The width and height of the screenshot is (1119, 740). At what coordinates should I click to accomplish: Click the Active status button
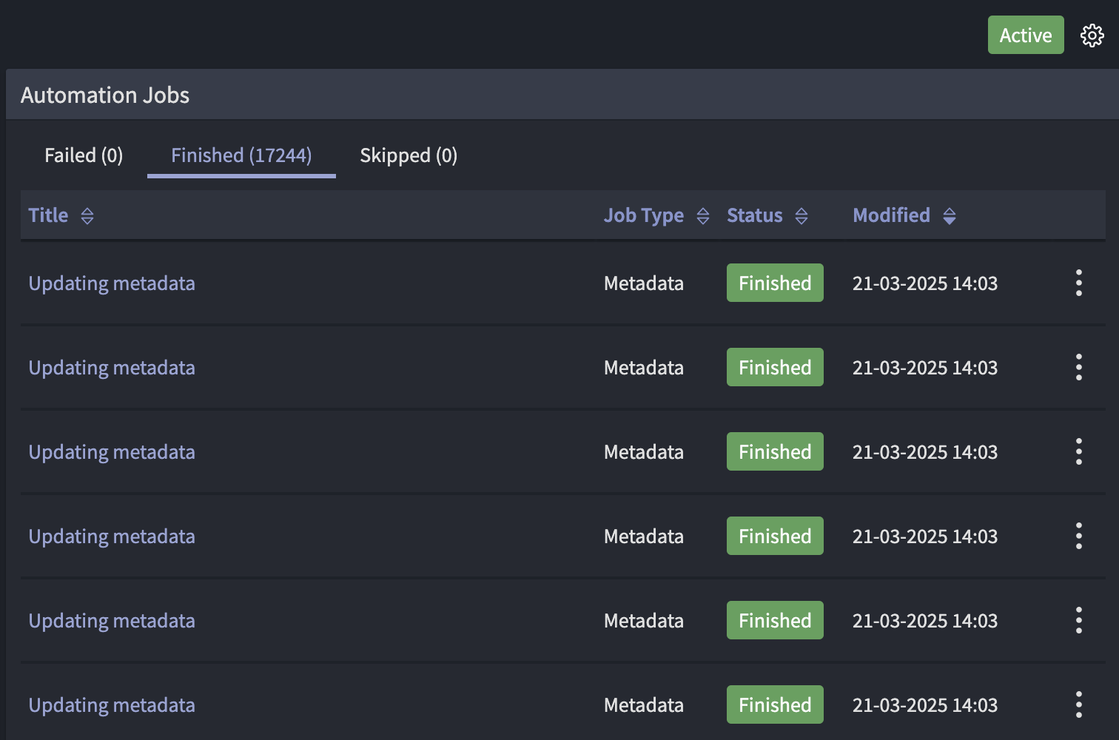1025,36
